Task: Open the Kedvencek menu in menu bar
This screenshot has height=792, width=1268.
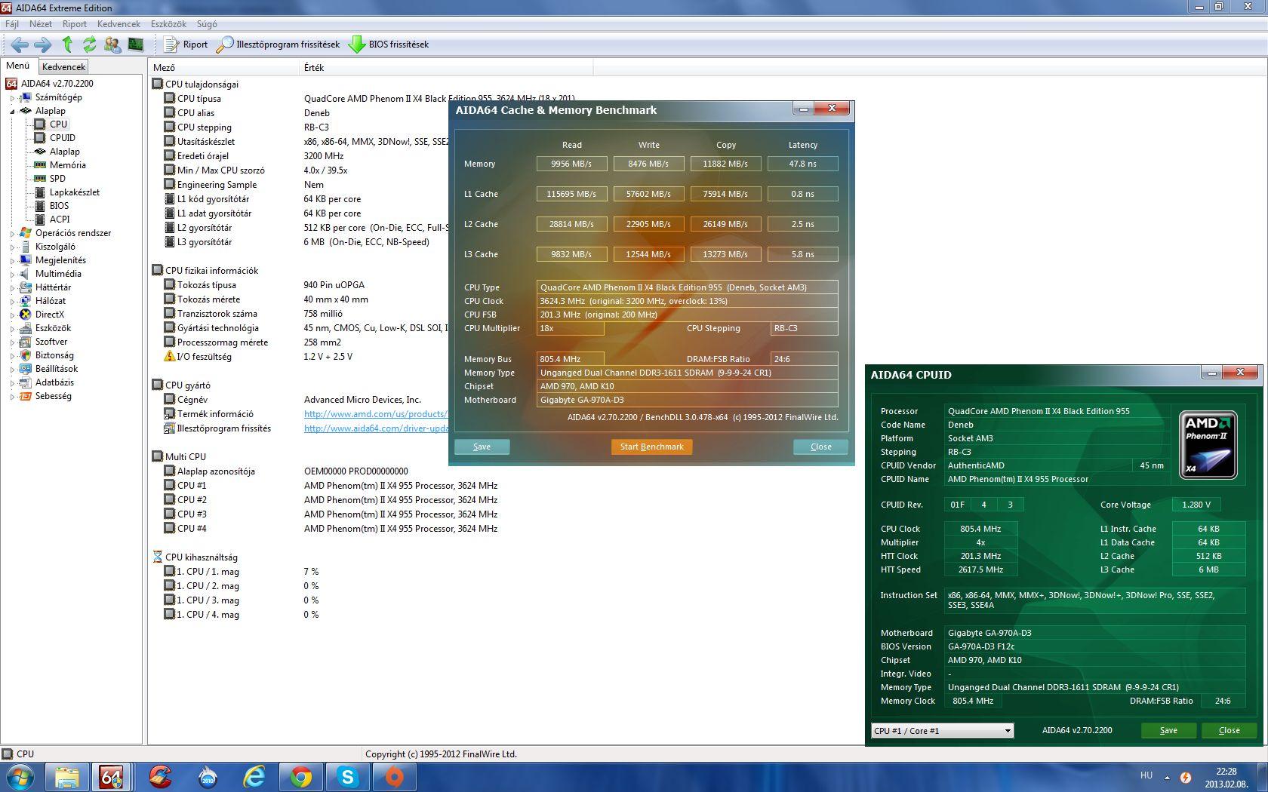Action: coord(118,24)
